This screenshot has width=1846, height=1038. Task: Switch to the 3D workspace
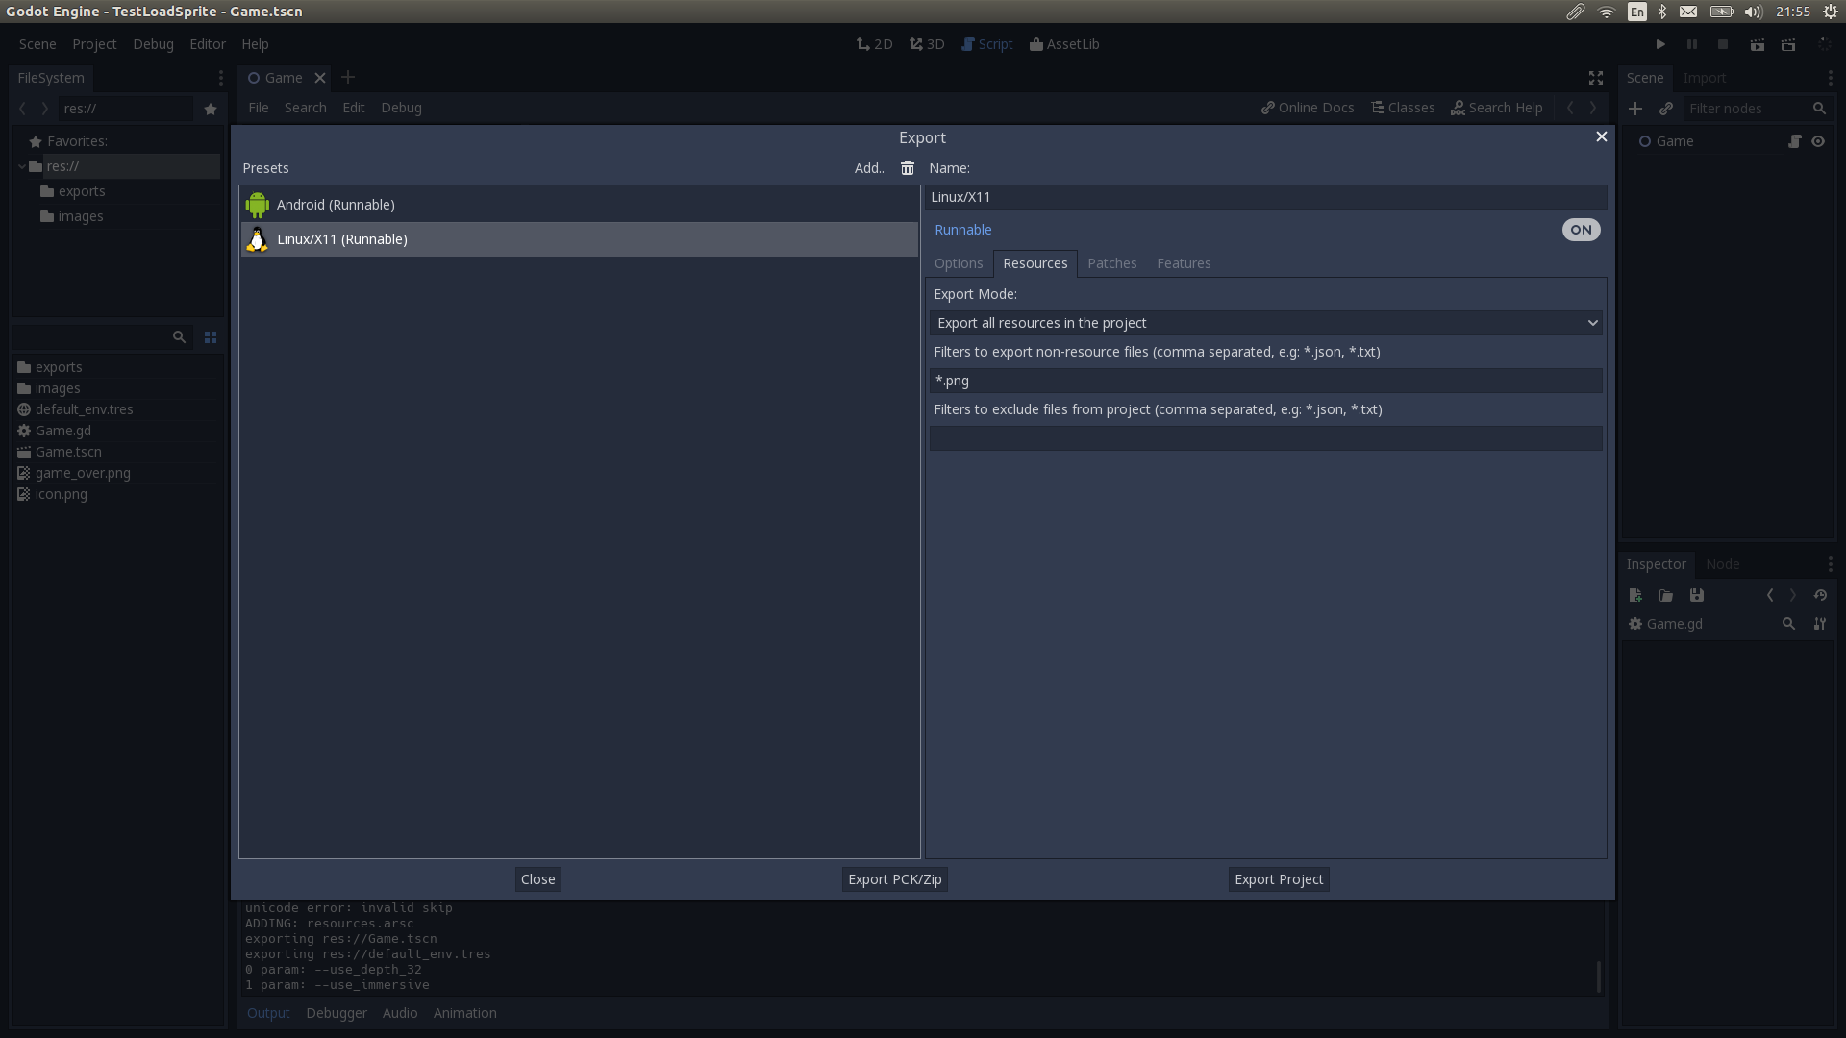[x=926, y=44]
